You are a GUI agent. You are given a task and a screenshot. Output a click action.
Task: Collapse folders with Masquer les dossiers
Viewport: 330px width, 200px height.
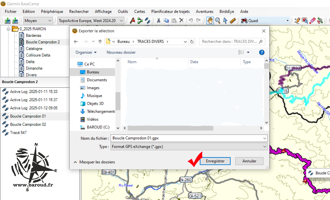pyautogui.click(x=94, y=162)
